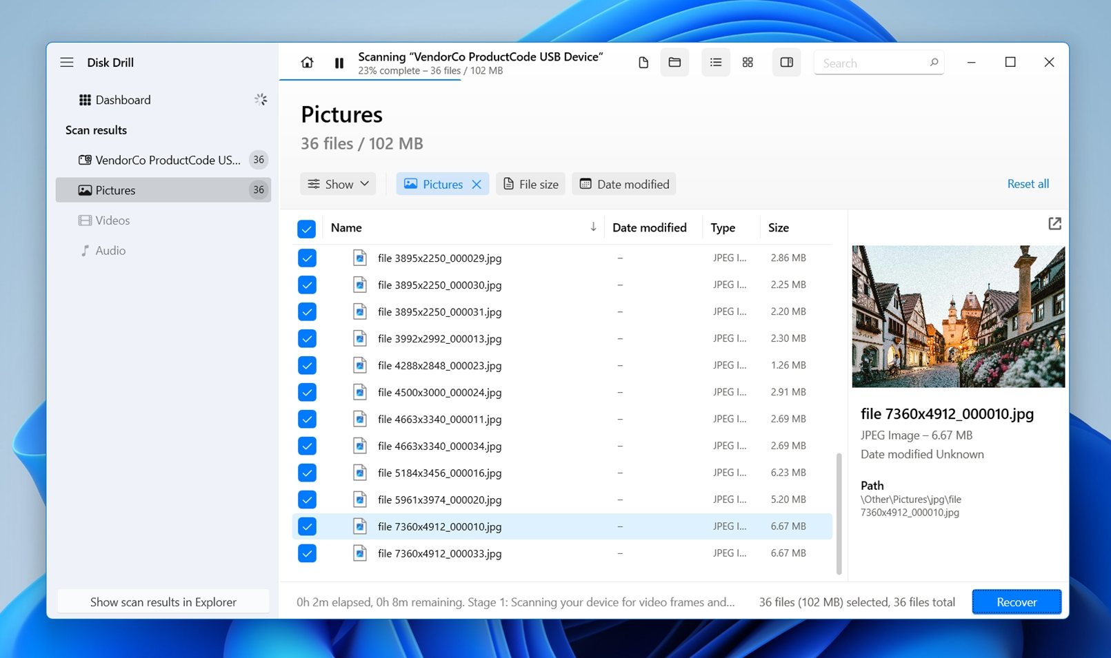This screenshot has width=1111, height=658.
Task: Select list view layout icon
Action: 716,63
